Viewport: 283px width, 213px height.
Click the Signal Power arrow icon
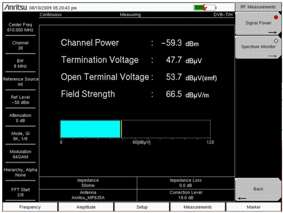273,33
